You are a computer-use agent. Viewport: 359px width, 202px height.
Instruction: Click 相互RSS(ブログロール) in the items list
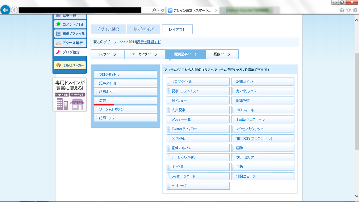(x=263, y=138)
